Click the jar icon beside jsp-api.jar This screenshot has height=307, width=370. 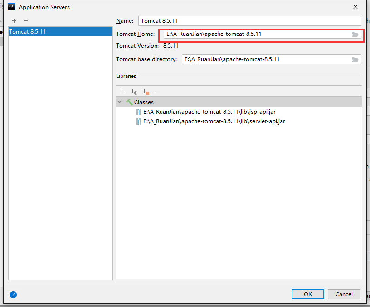pos(138,112)
